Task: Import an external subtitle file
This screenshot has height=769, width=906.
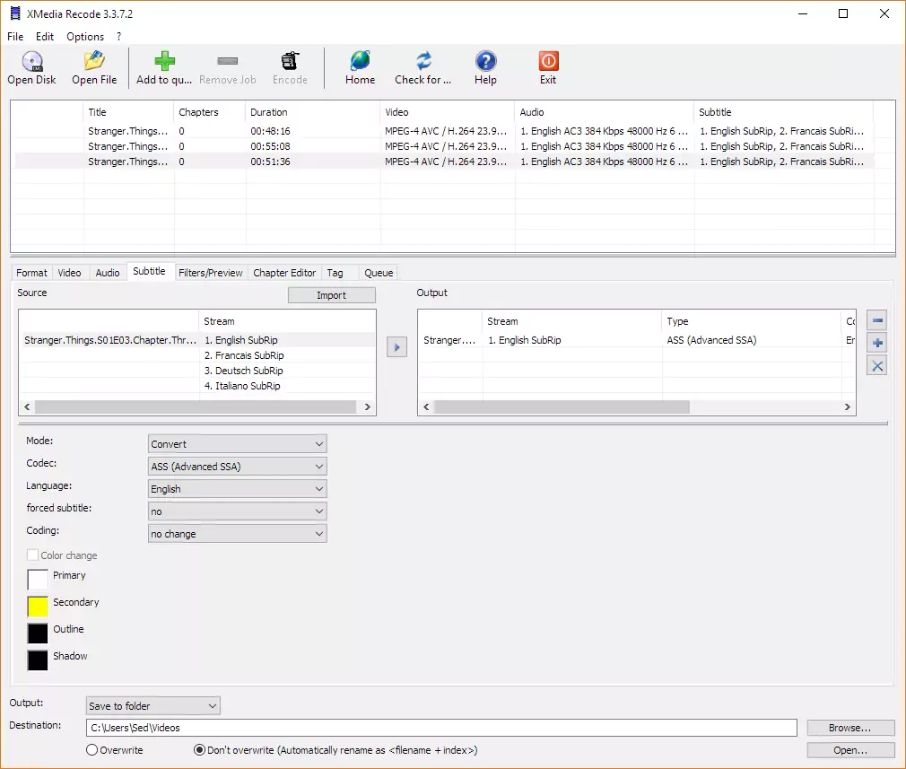Action: pyautogui.click(x=331, y=294)
